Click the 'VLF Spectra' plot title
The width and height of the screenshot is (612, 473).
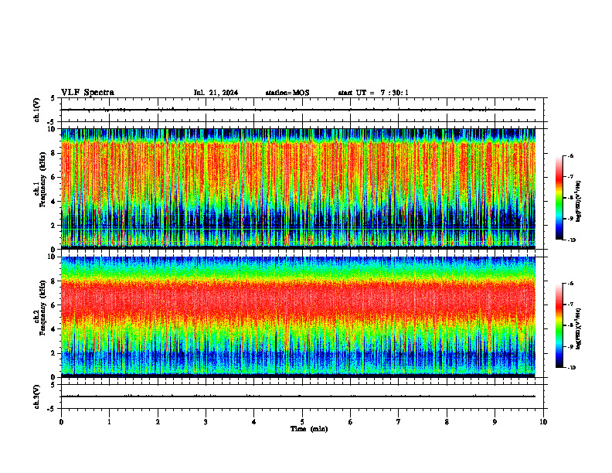[87, 93]
